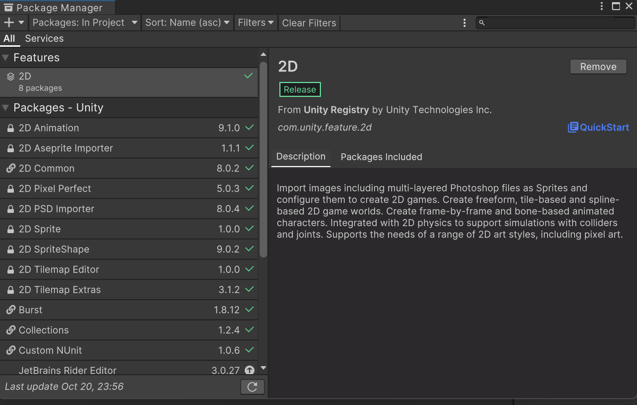Click the installed checkmark on Collections row
Viewport: 637px width, 405px height.
[250, 329]
